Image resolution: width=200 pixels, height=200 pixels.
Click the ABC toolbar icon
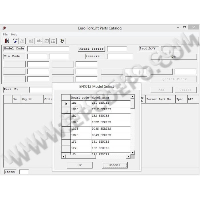click(39, 41)
